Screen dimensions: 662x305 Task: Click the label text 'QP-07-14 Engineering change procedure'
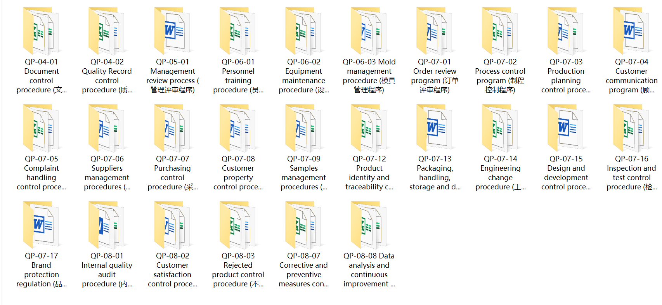tap(500, 173)
